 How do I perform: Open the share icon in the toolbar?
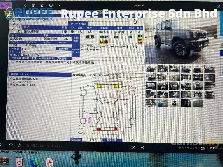click(42, 5)
